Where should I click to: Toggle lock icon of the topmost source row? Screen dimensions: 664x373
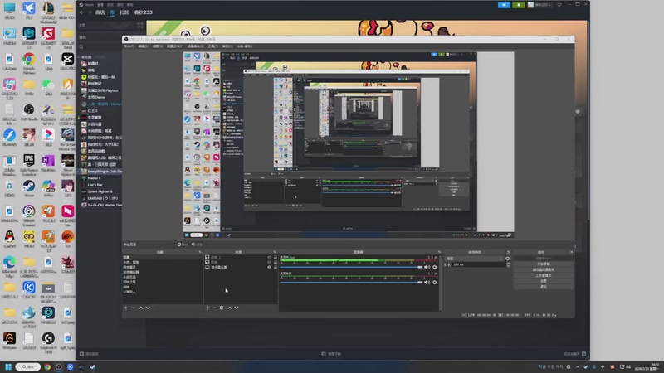point(276,257)
